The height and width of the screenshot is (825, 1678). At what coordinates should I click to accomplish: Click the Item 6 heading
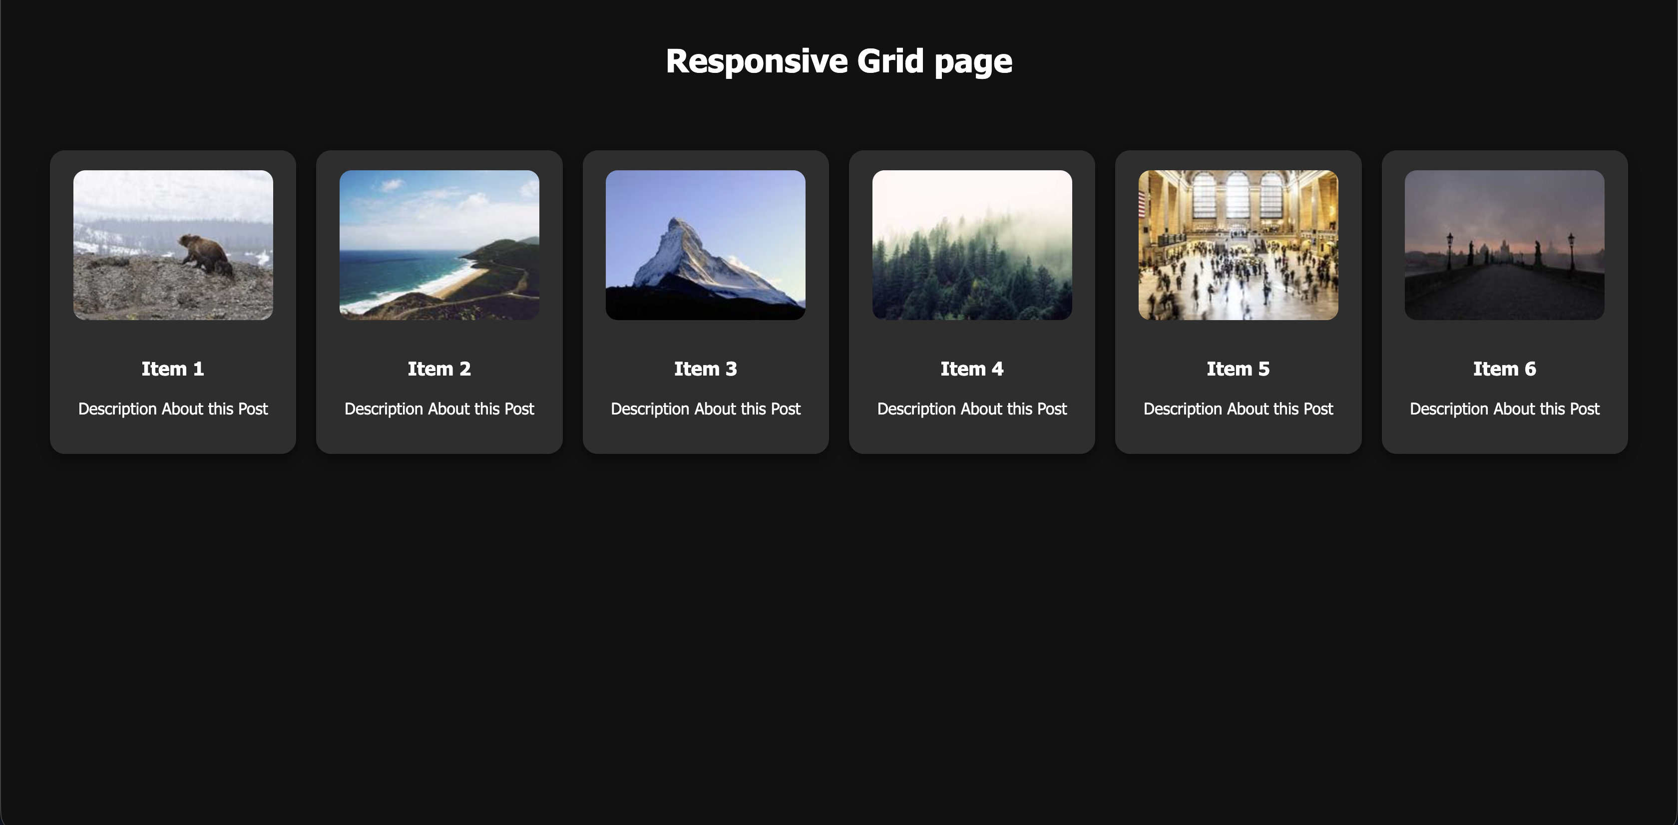1504,369
